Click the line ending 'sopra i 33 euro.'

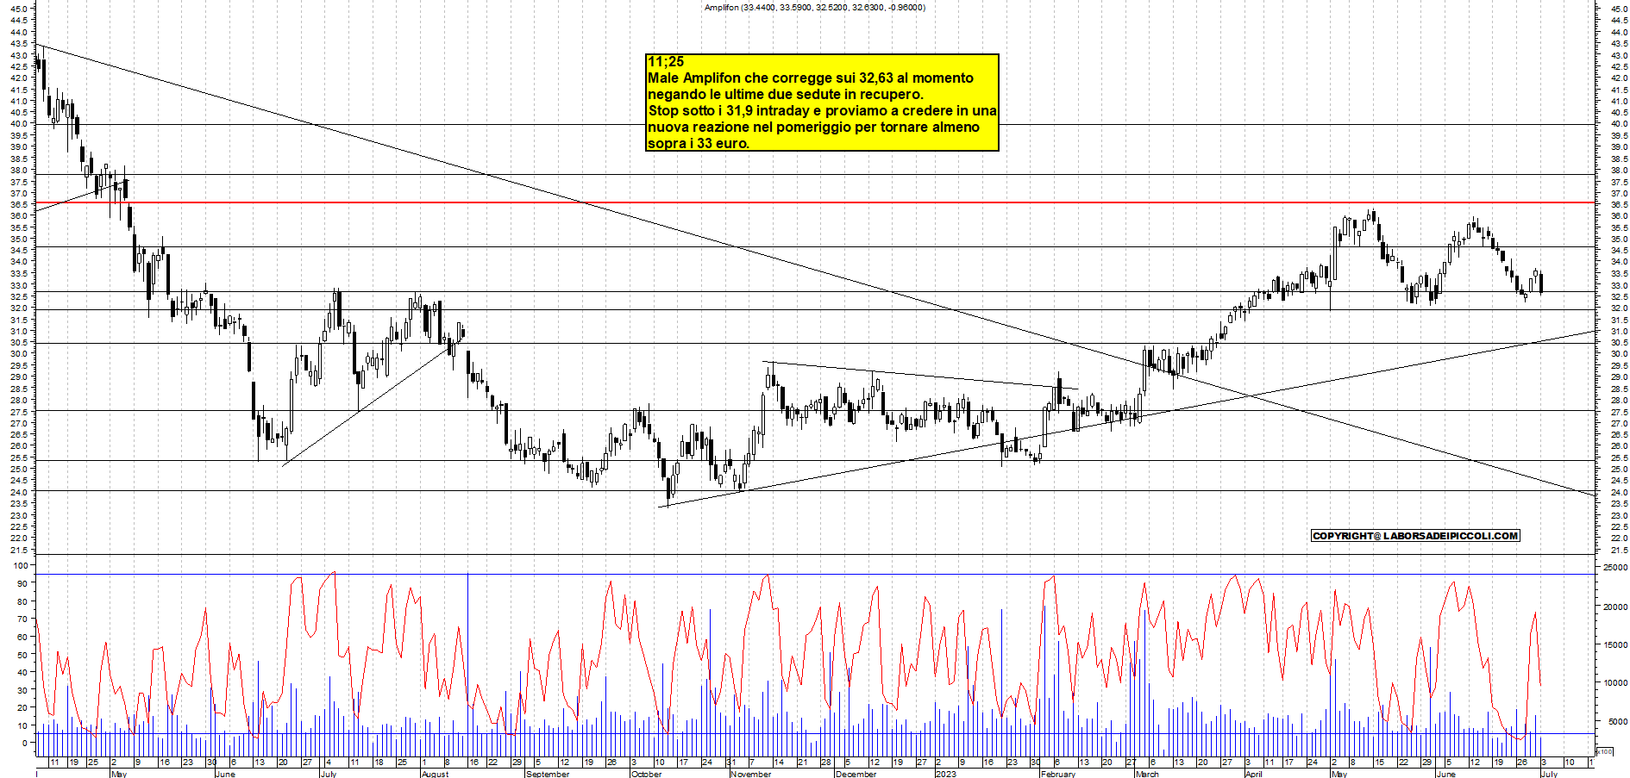click(699, 143)
